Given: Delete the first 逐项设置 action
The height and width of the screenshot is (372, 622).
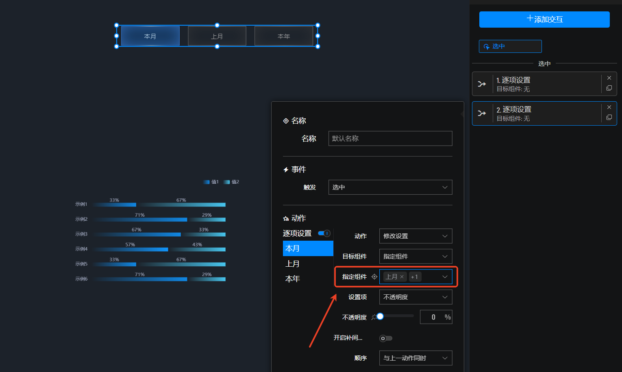Looking at the screenshot, I should pos(609,78).
